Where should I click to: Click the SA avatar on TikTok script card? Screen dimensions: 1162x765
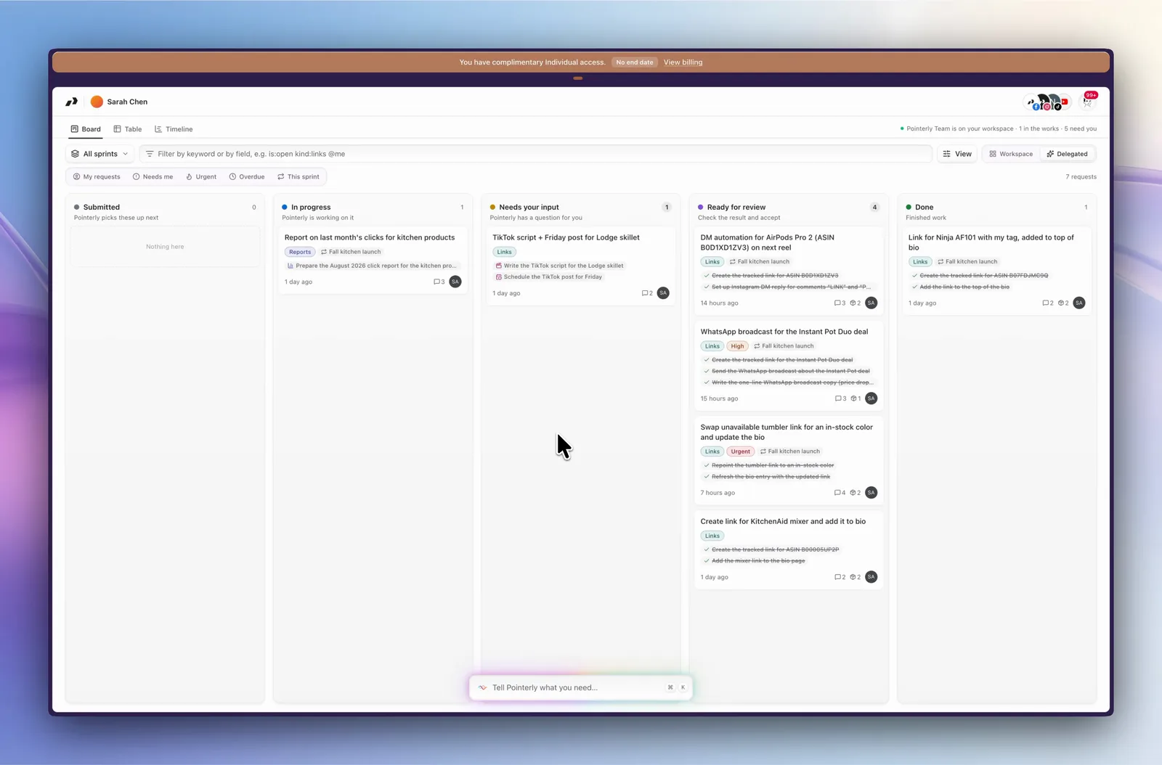[663, 293]
